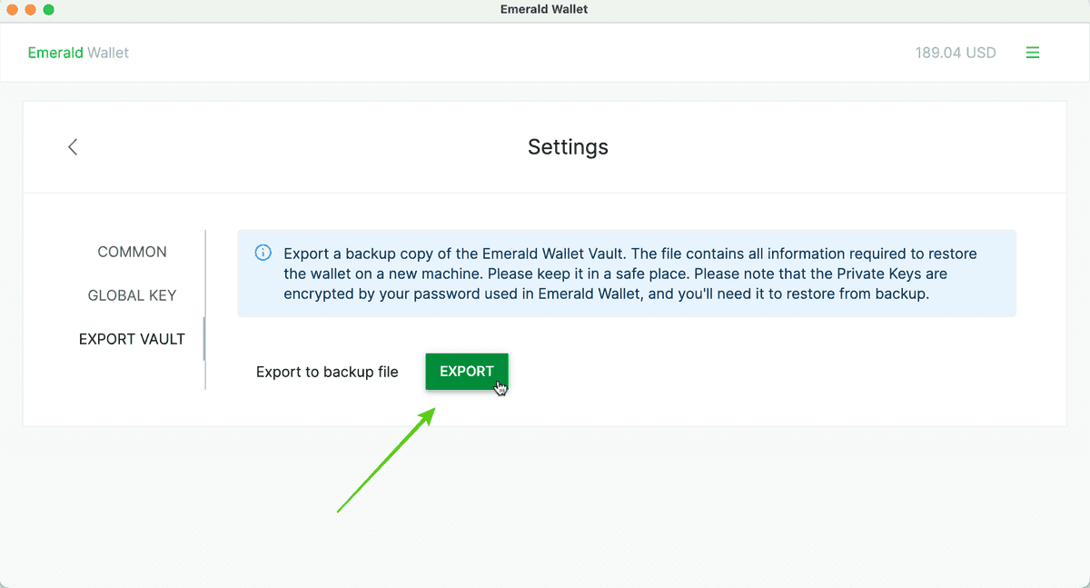
Task: Tap the circled info icon beside the export description
Action: point(263,254)
